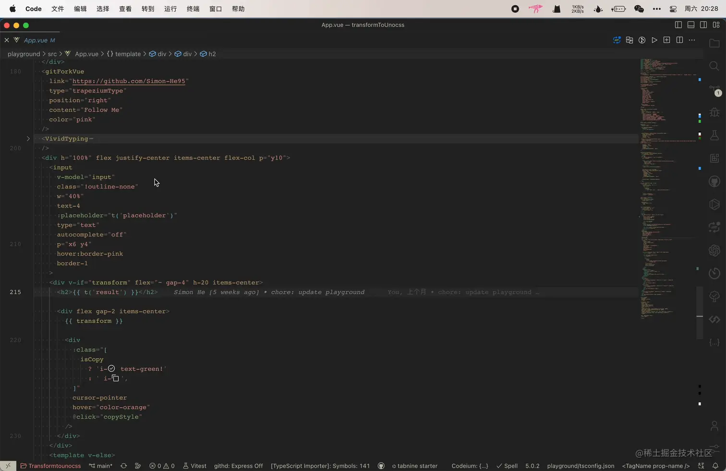Open the Extensions view icon
The height and width of the screenshot is (471, 726).
[x=714, y=158]
